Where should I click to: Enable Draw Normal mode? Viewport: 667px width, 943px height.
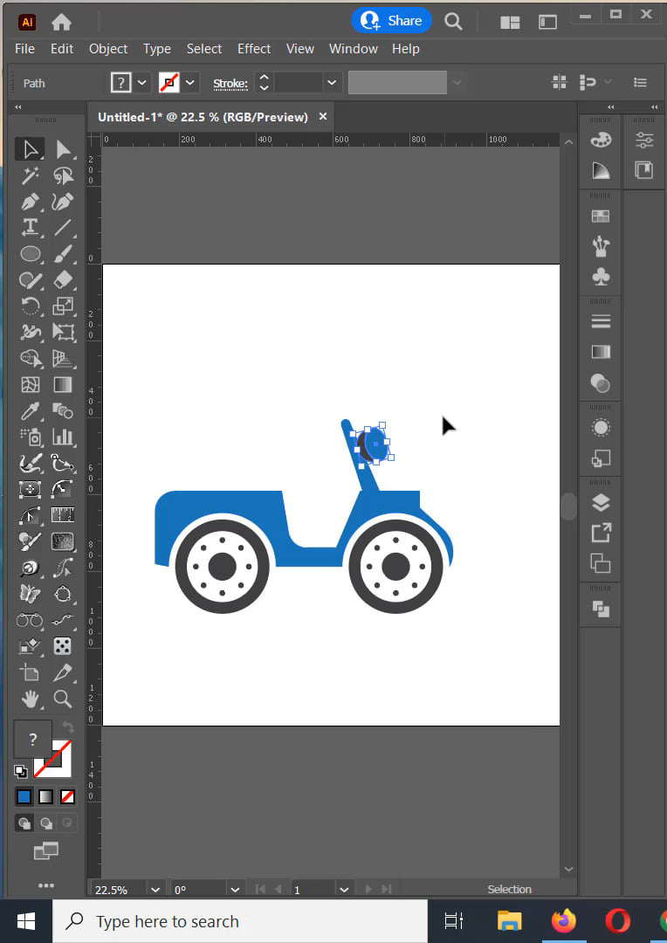click(x=24, y=823)
